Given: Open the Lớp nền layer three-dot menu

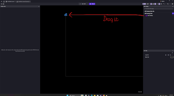Looking at the screenshot, I should click(x=172, y=55).
